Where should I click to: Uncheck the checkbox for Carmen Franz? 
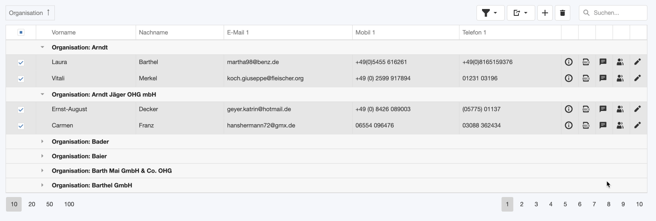tap(21, 126)
